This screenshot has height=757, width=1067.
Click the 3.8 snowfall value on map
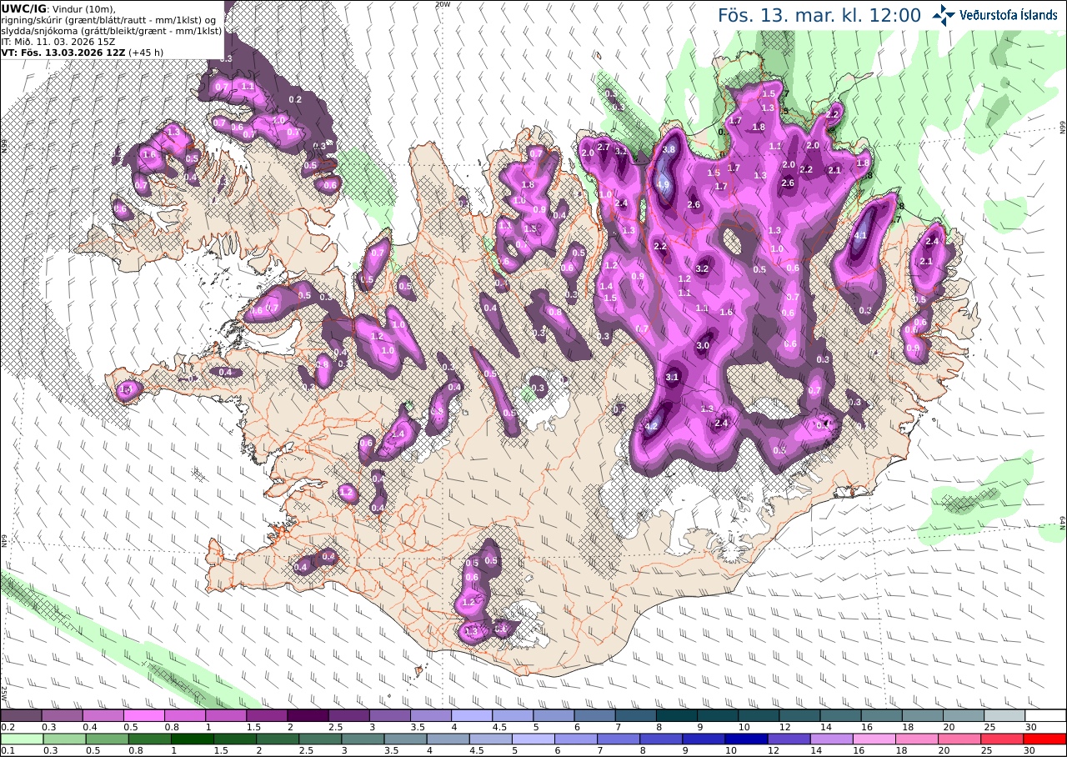(x=669, y=148)
